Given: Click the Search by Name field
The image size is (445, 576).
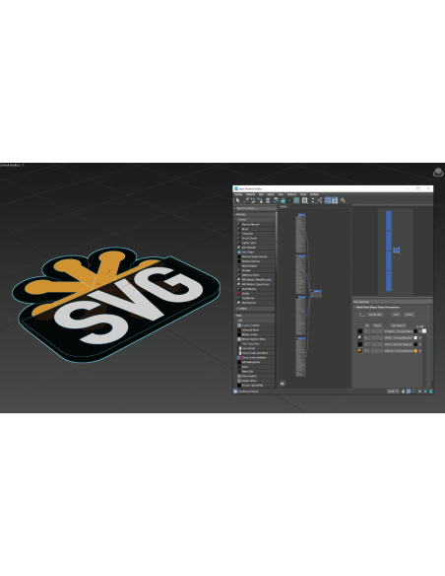Looking at the screenshot, I should point(256,208).
